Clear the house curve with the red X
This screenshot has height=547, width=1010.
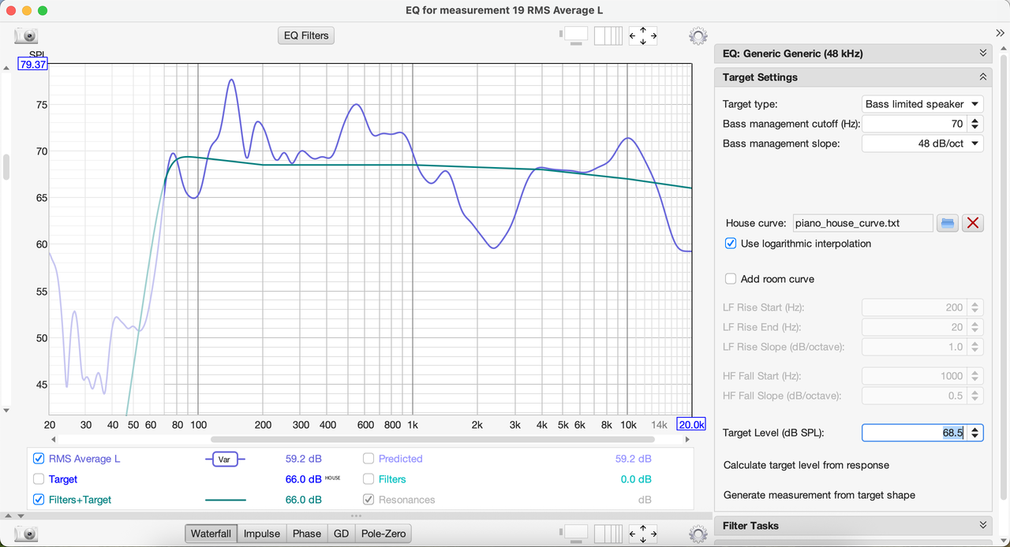coord(973,223)
